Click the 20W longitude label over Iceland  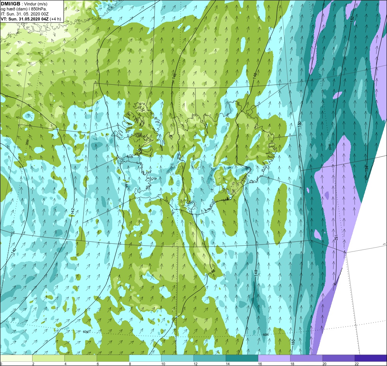pos(179,156)
